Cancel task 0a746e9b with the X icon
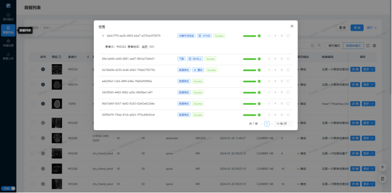 282,70
